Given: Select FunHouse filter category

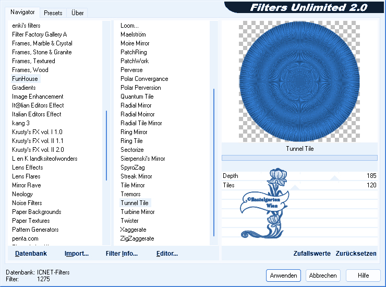Looking at the screenshot, I should coord(25,79).
